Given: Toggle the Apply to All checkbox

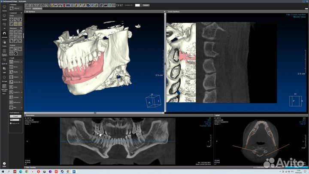Looking at the screenshot, I should [x=11, y=123].
